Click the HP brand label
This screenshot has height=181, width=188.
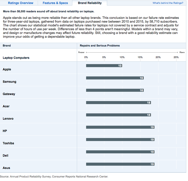click(5, 131)
